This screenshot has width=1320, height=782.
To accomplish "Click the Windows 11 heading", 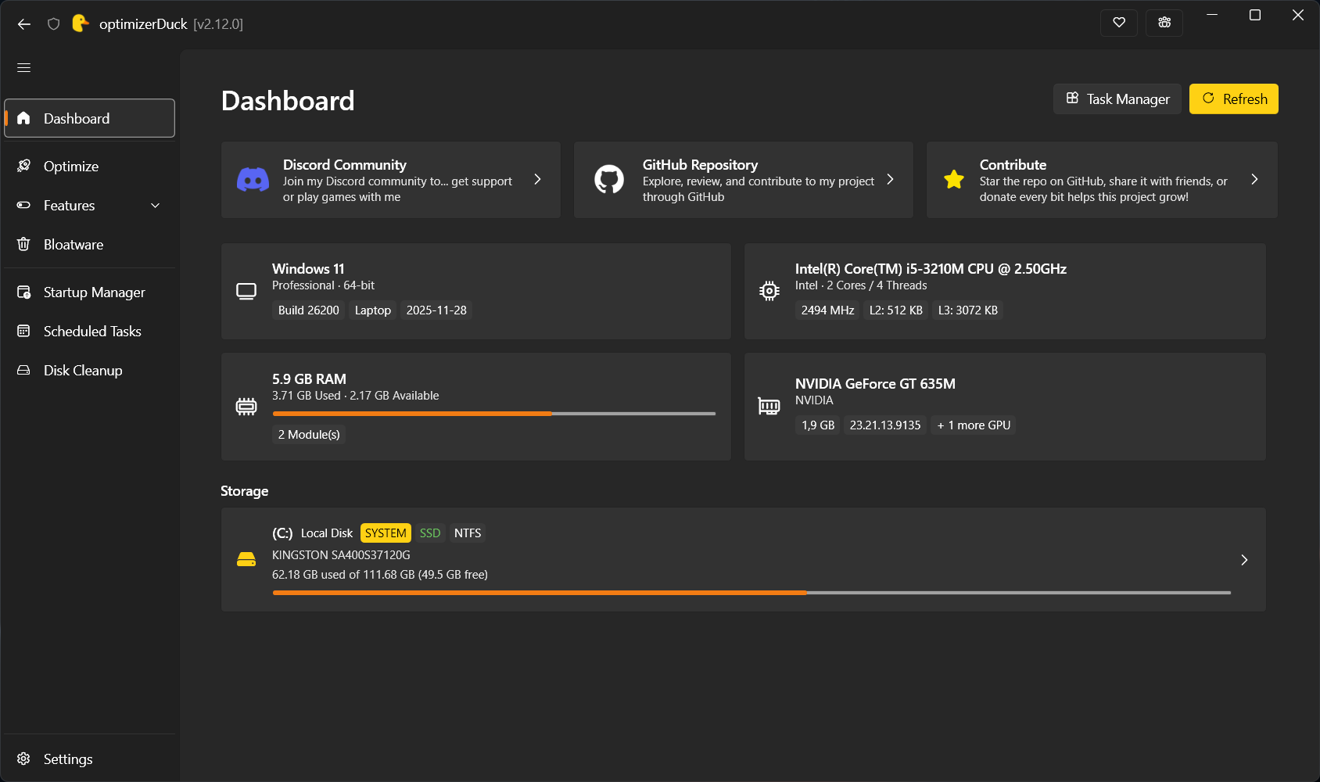I will [308, 269].
